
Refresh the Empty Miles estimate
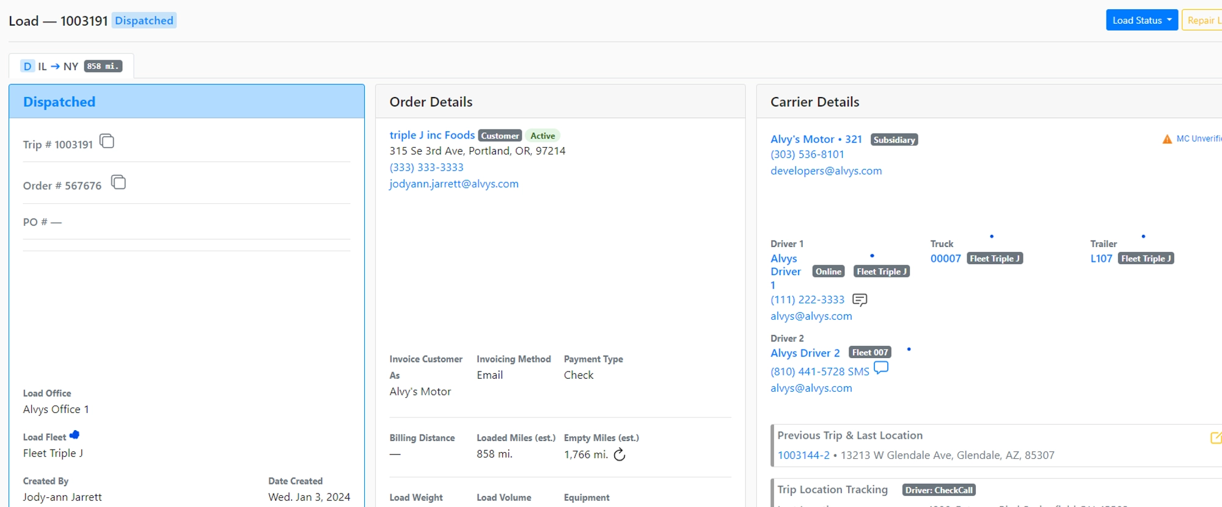pyautogui.click(x=620, y=455)
